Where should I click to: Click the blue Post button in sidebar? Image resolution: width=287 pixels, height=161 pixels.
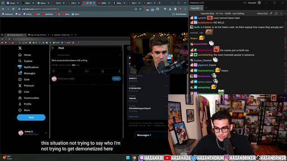[x=31, y=117]
